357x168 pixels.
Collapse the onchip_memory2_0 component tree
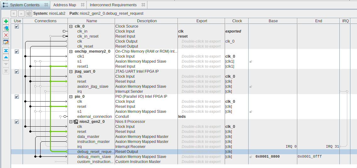point(71,51)
